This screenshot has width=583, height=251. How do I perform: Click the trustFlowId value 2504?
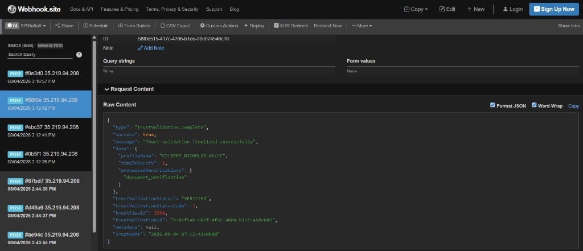point(160,213)
